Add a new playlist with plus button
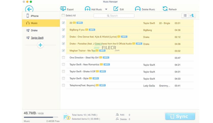 [41, 45]
